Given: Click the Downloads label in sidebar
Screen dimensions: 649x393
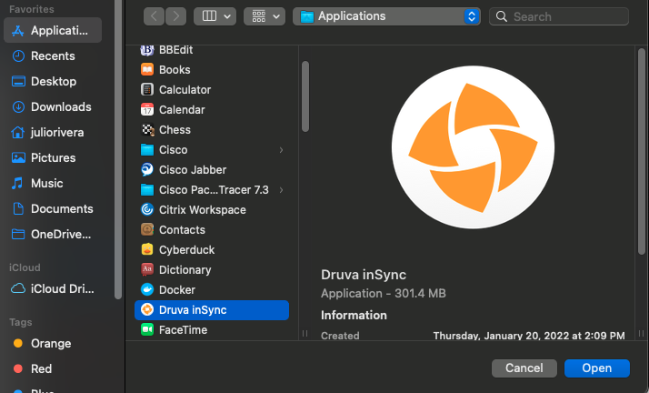Looking at the screenshot, I should pos(61,106).
